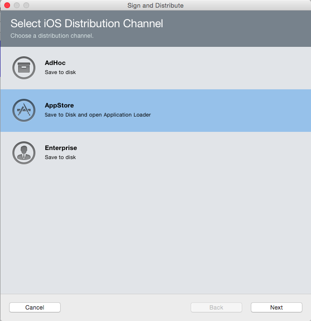The width and height of the screenshot is (311, 321).
Task: Proceed with the Next button
Action: [x=277, y=307]
